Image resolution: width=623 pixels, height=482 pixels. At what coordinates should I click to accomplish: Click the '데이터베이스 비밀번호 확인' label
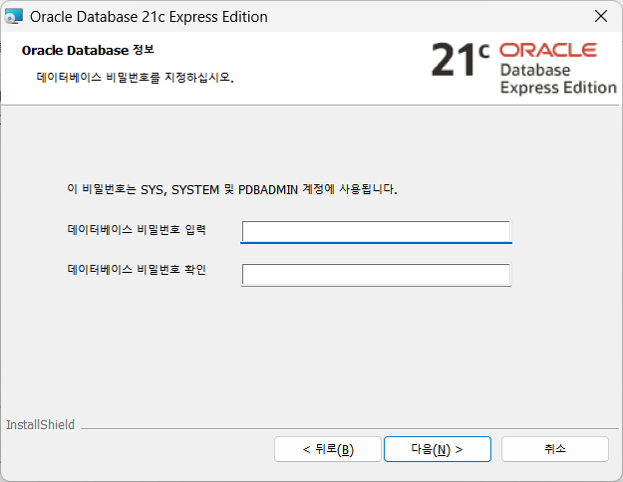click(x=137, y=270)
